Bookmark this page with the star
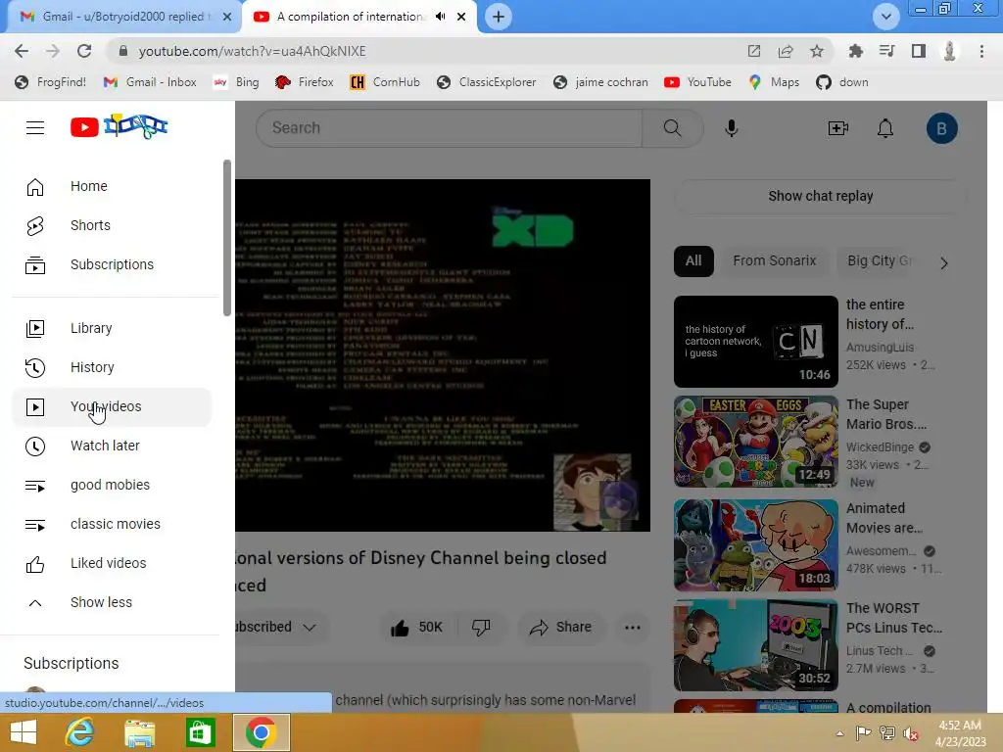Image resolution: width=1003 pixels, height=752 pixels. point(816,51)
